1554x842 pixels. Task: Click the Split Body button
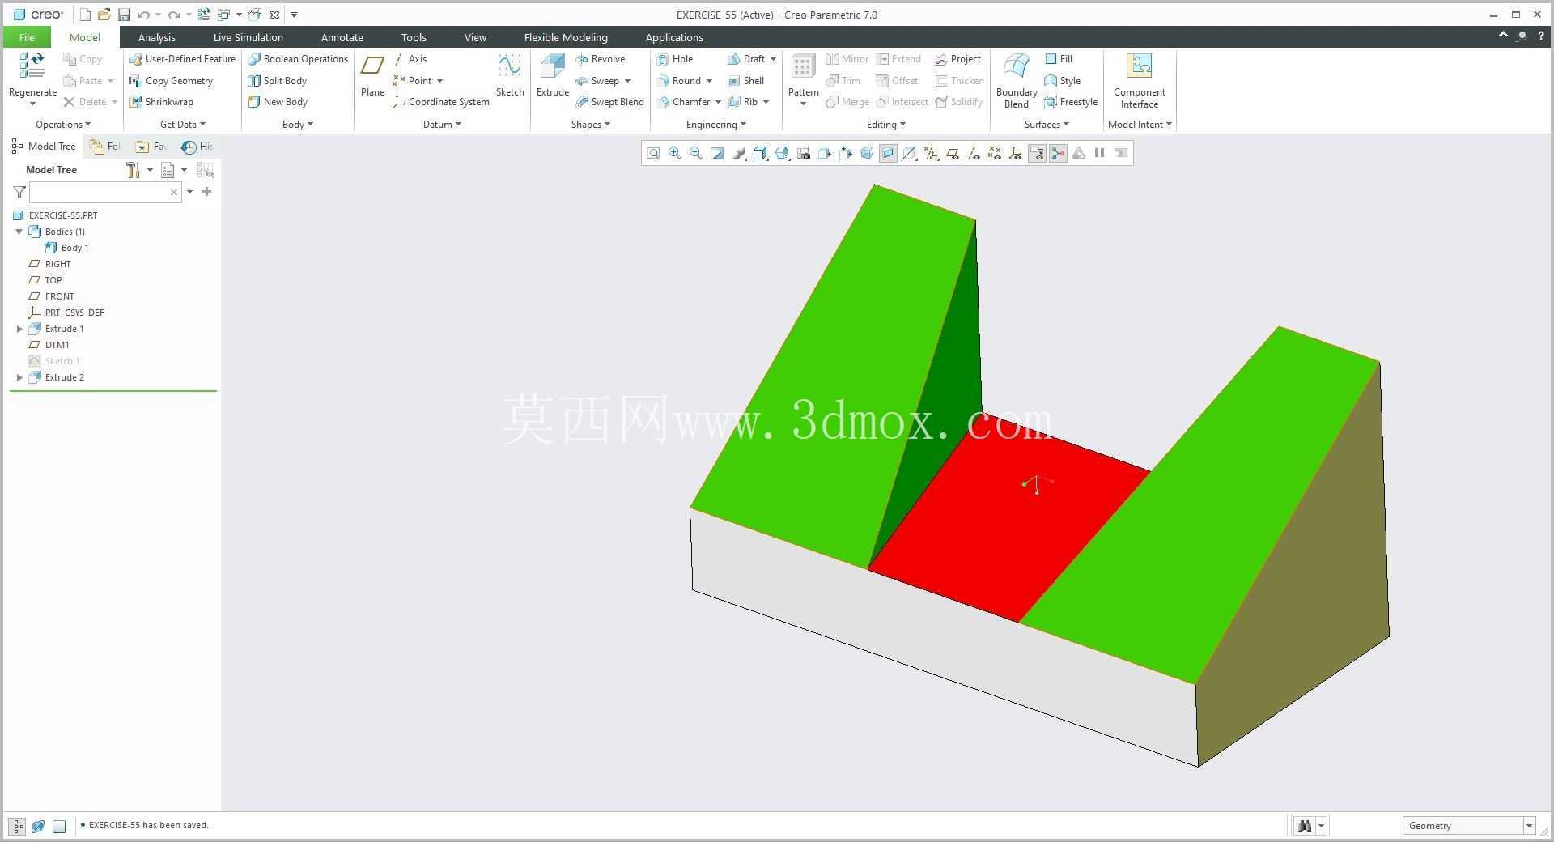click(277, 81)
